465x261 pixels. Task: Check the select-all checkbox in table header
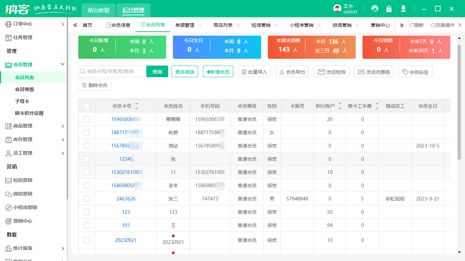click(87, 106)
